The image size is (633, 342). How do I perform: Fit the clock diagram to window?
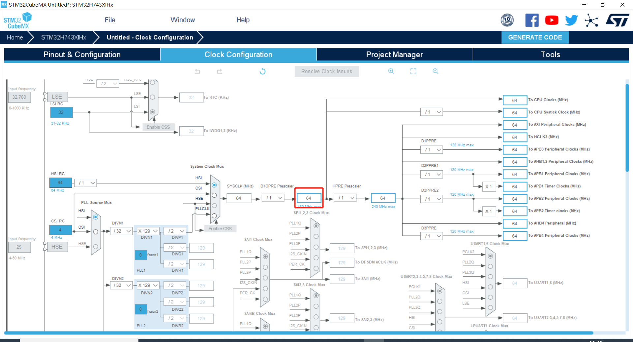tap(413, 71)
